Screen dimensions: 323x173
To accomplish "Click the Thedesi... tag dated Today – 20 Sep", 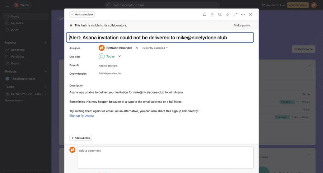I will pos(282,117).
